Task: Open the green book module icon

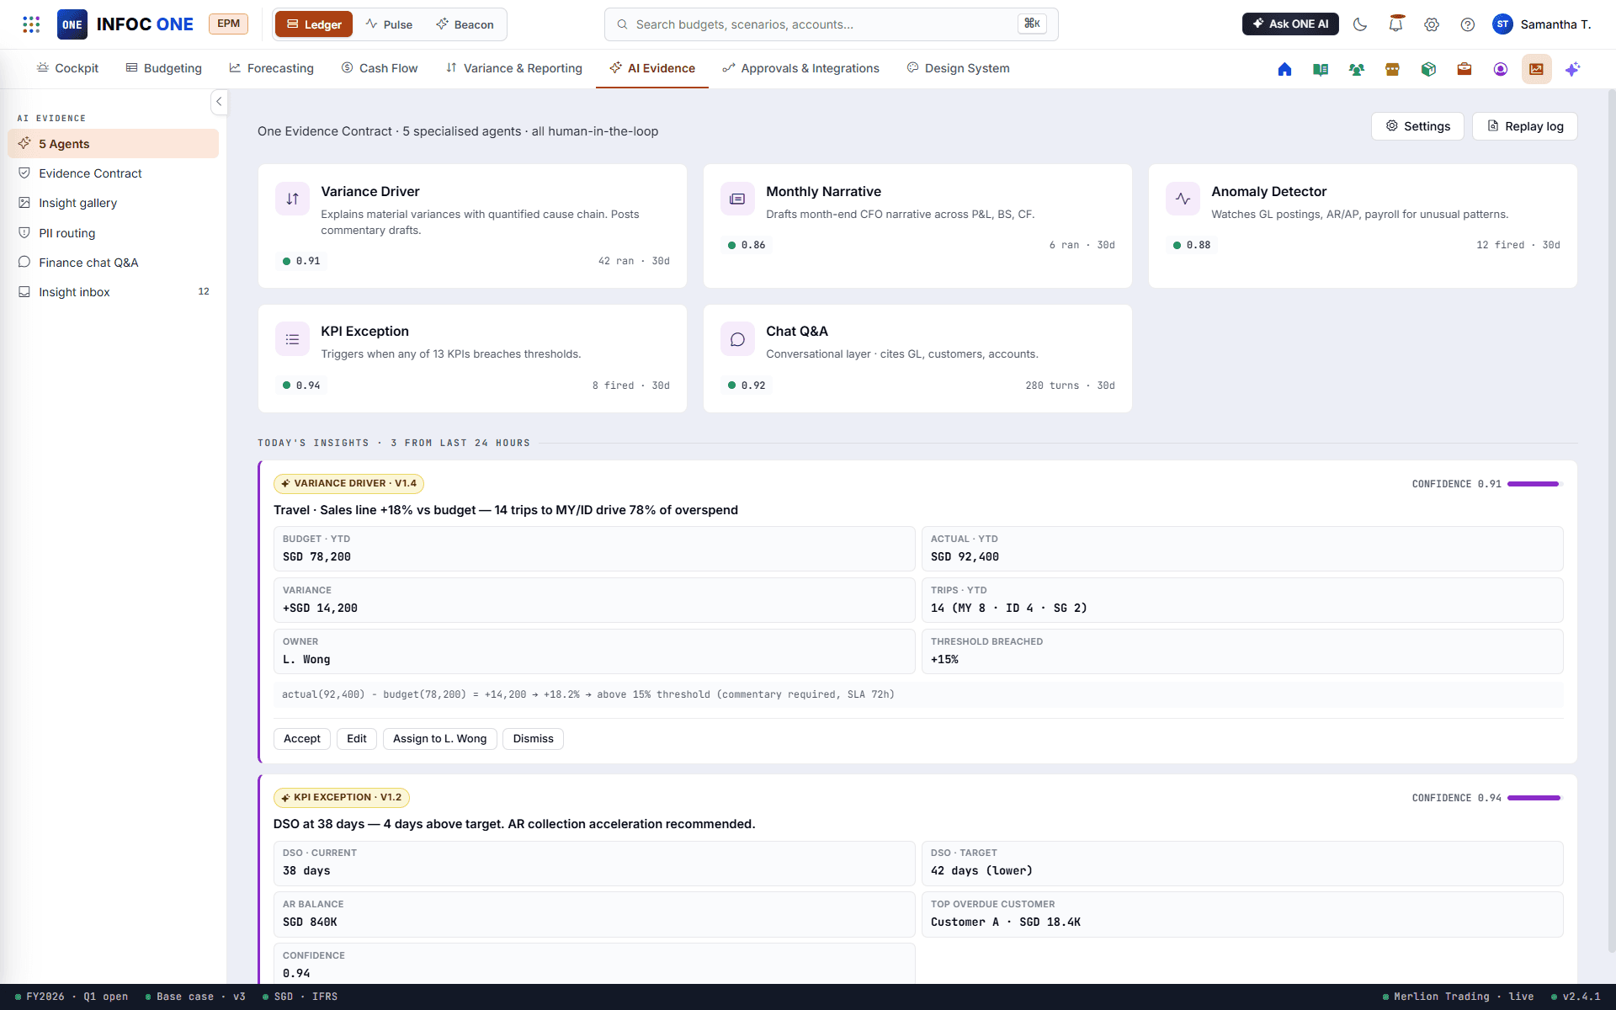Action: [1321, 69]
